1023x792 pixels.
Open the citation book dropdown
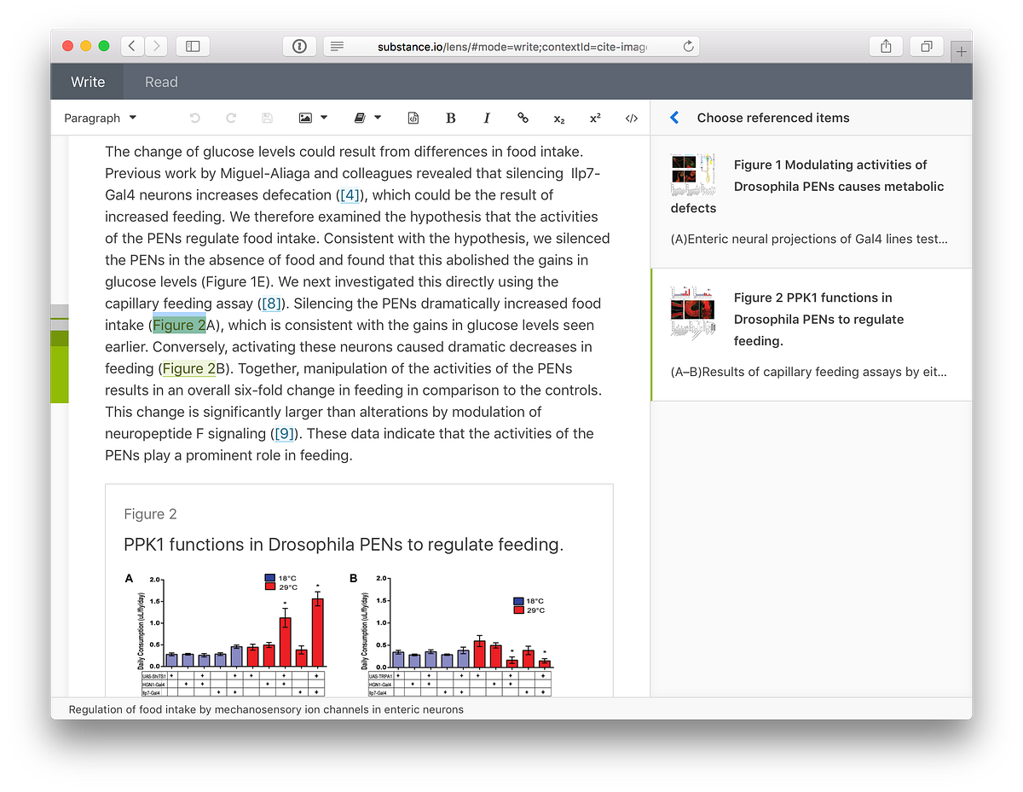point(368,118)
